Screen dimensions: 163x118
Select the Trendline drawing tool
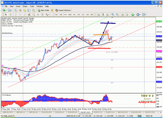click(x=25, y=15)
